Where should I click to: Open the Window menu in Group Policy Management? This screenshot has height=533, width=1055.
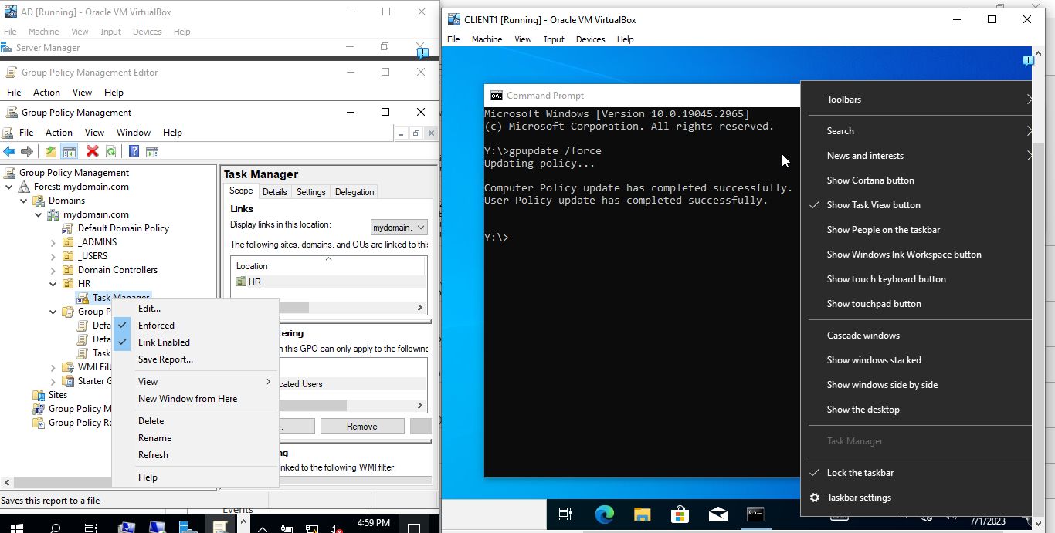click(x=134, y=133)
